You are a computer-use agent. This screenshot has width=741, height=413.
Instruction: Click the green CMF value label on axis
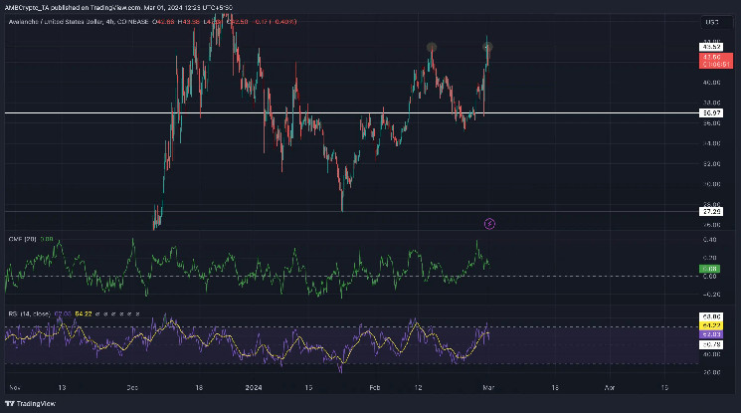pos(710,269)
